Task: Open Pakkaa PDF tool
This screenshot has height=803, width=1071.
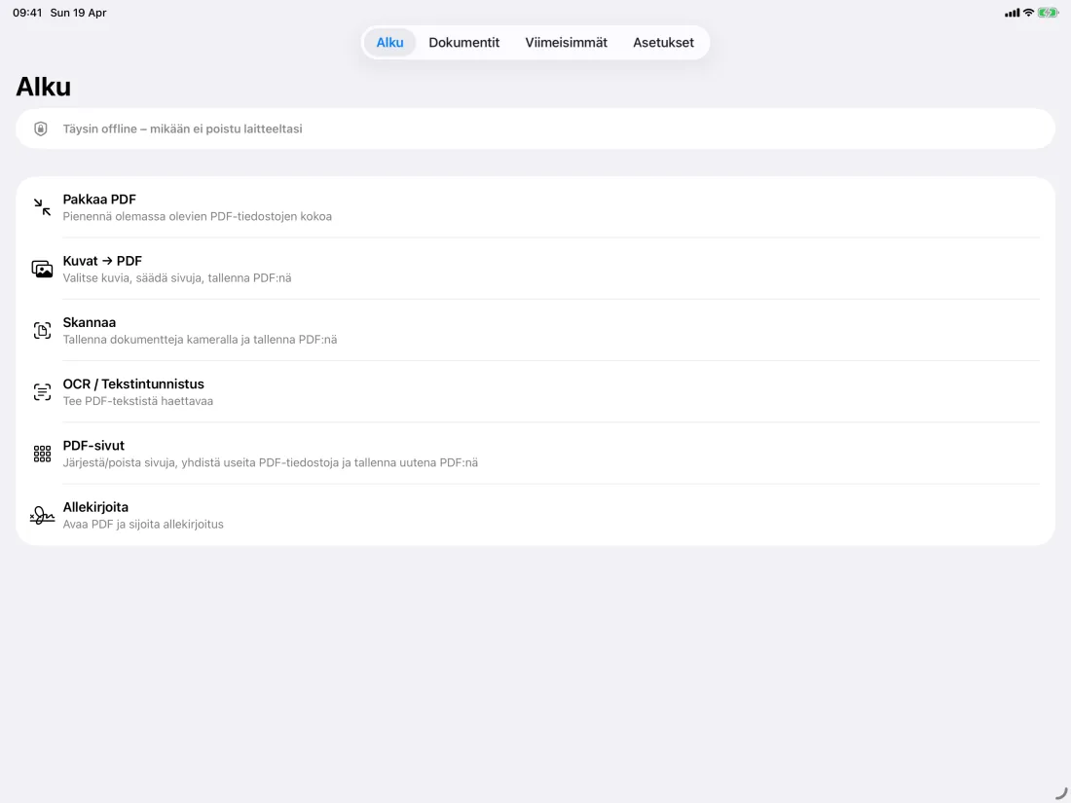Action: coord(535,207)
